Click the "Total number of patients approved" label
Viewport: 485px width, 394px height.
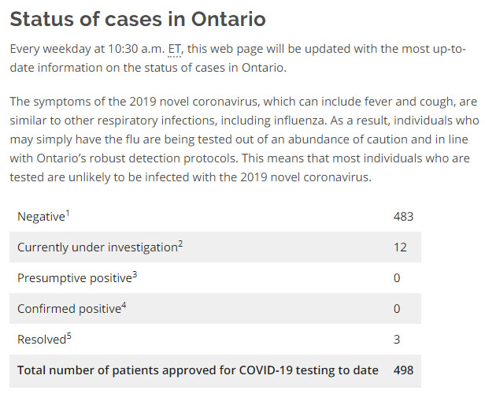(x=198, y=370)
